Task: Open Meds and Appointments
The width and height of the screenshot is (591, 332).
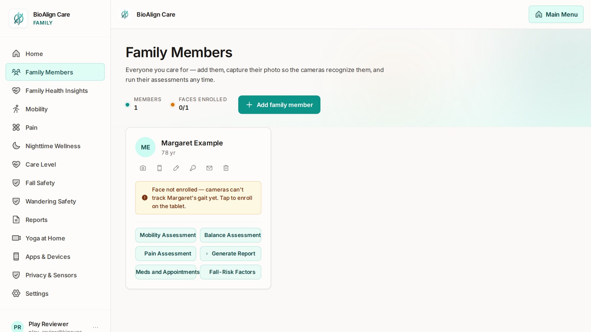Action: pyautogui.click(x=166, y=272)
